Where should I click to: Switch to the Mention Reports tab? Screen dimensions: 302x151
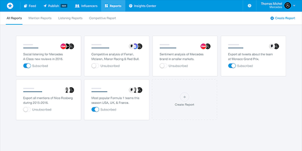(x=40, y=18)
